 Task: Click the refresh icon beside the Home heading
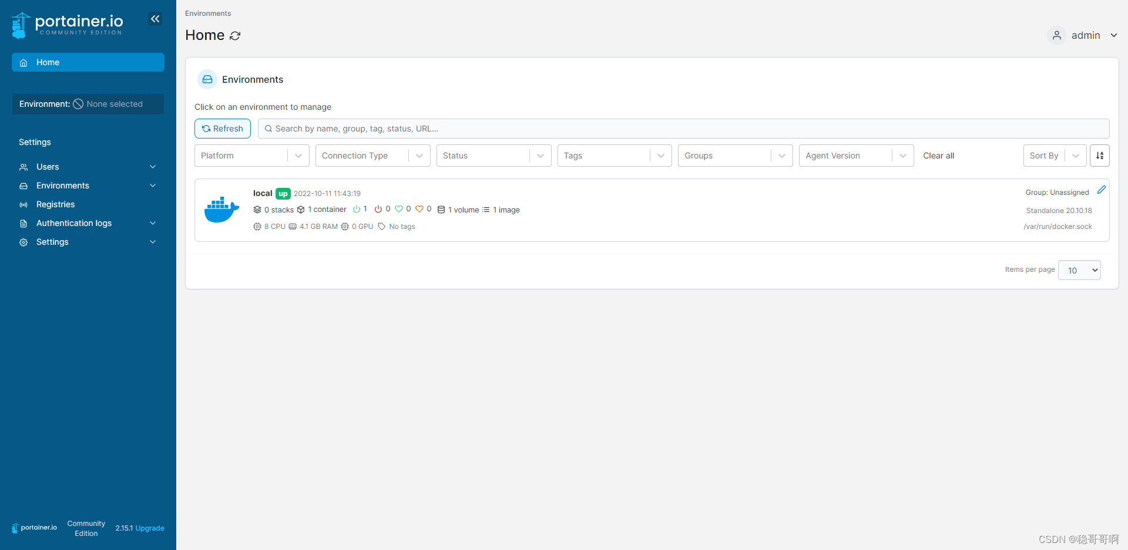236,36
